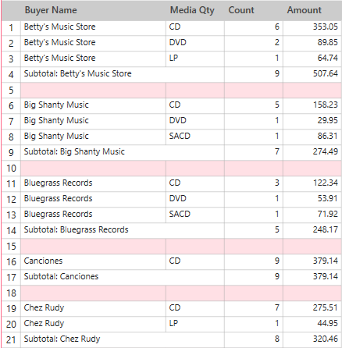Click the amount cell 86.31

coord(312,137)
